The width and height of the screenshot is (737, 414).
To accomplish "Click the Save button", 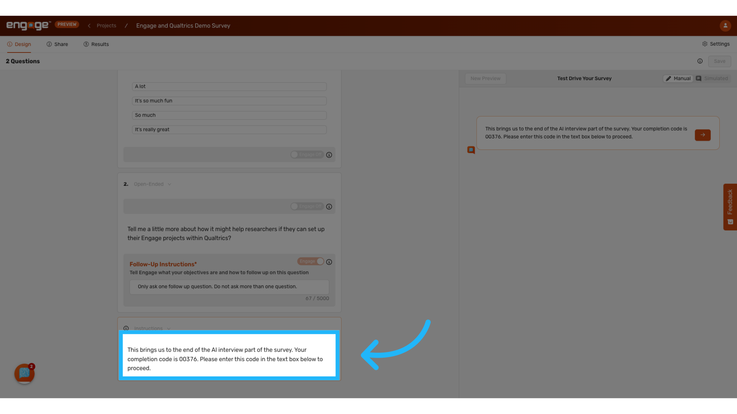I will pos(719,61).
